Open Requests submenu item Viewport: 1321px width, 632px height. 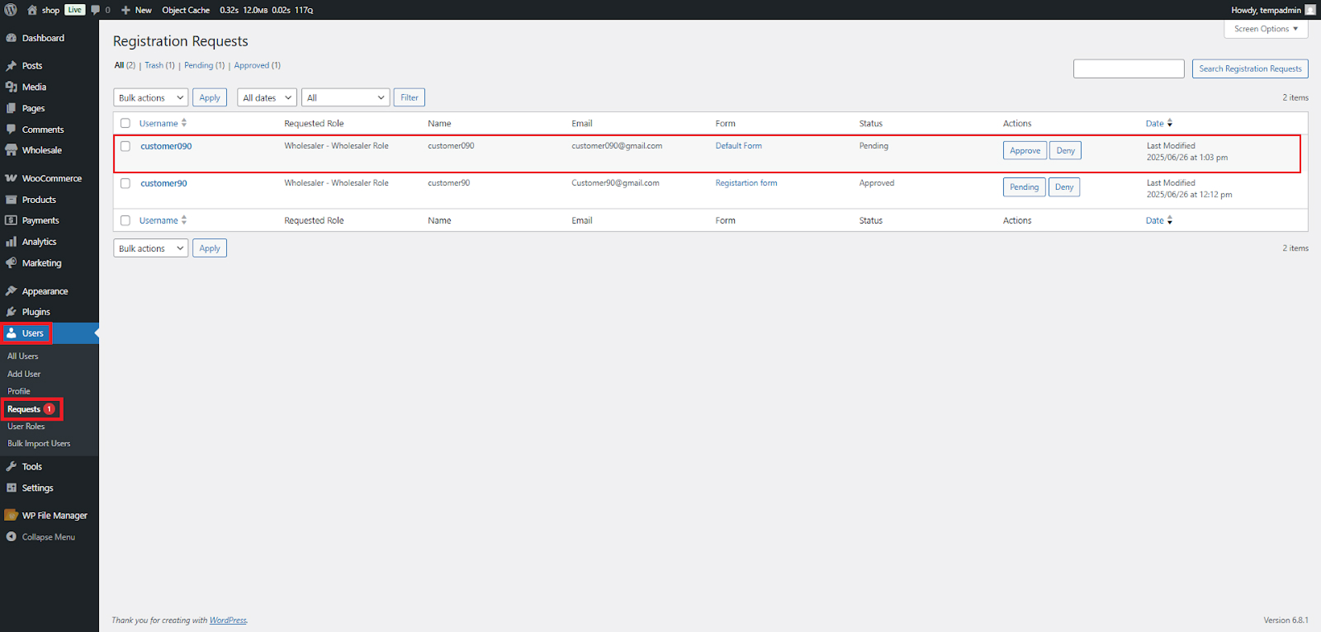click(x=31, y=409)
